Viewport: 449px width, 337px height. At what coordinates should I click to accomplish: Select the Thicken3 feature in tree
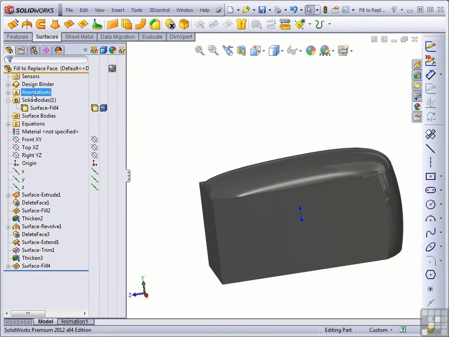[32, 258]
